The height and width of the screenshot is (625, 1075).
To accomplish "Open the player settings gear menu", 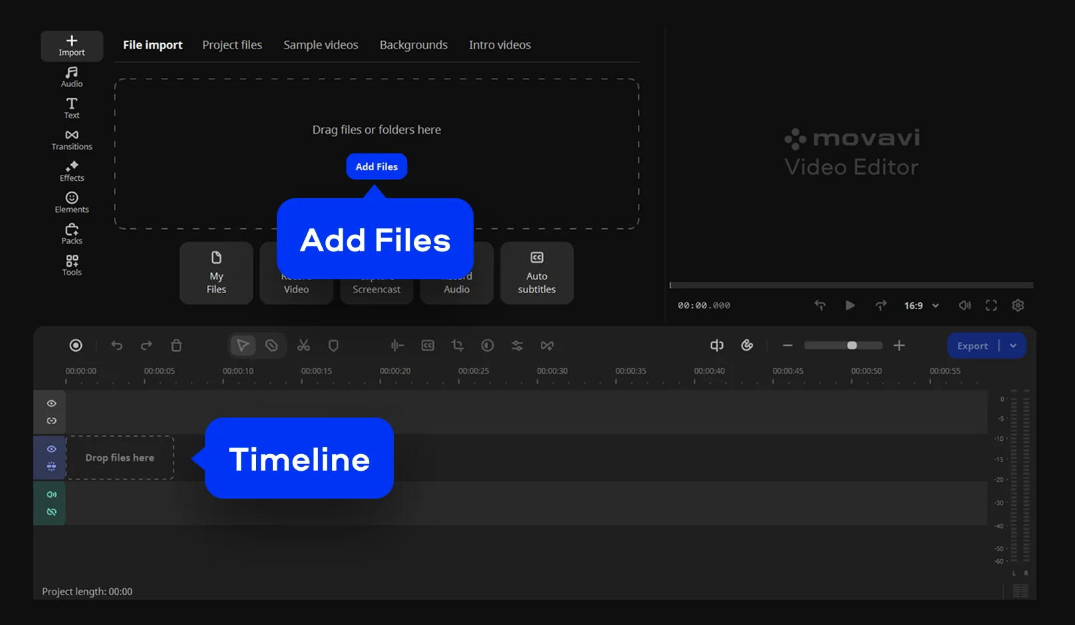I will pyautogui.click(x=1018, y=305).
